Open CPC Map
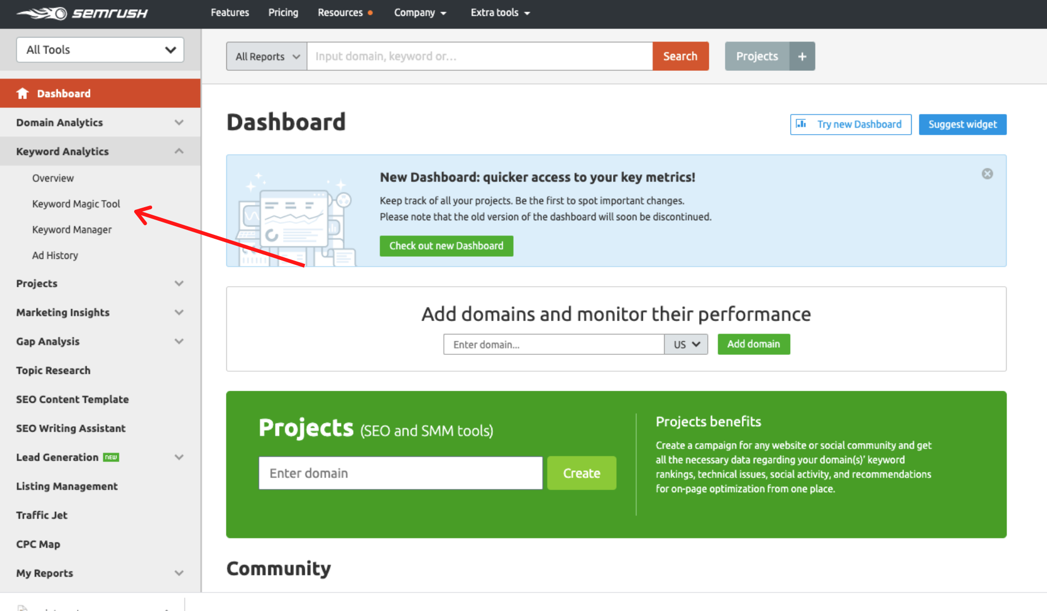The image size is (1047, 611). coord(38,544)
